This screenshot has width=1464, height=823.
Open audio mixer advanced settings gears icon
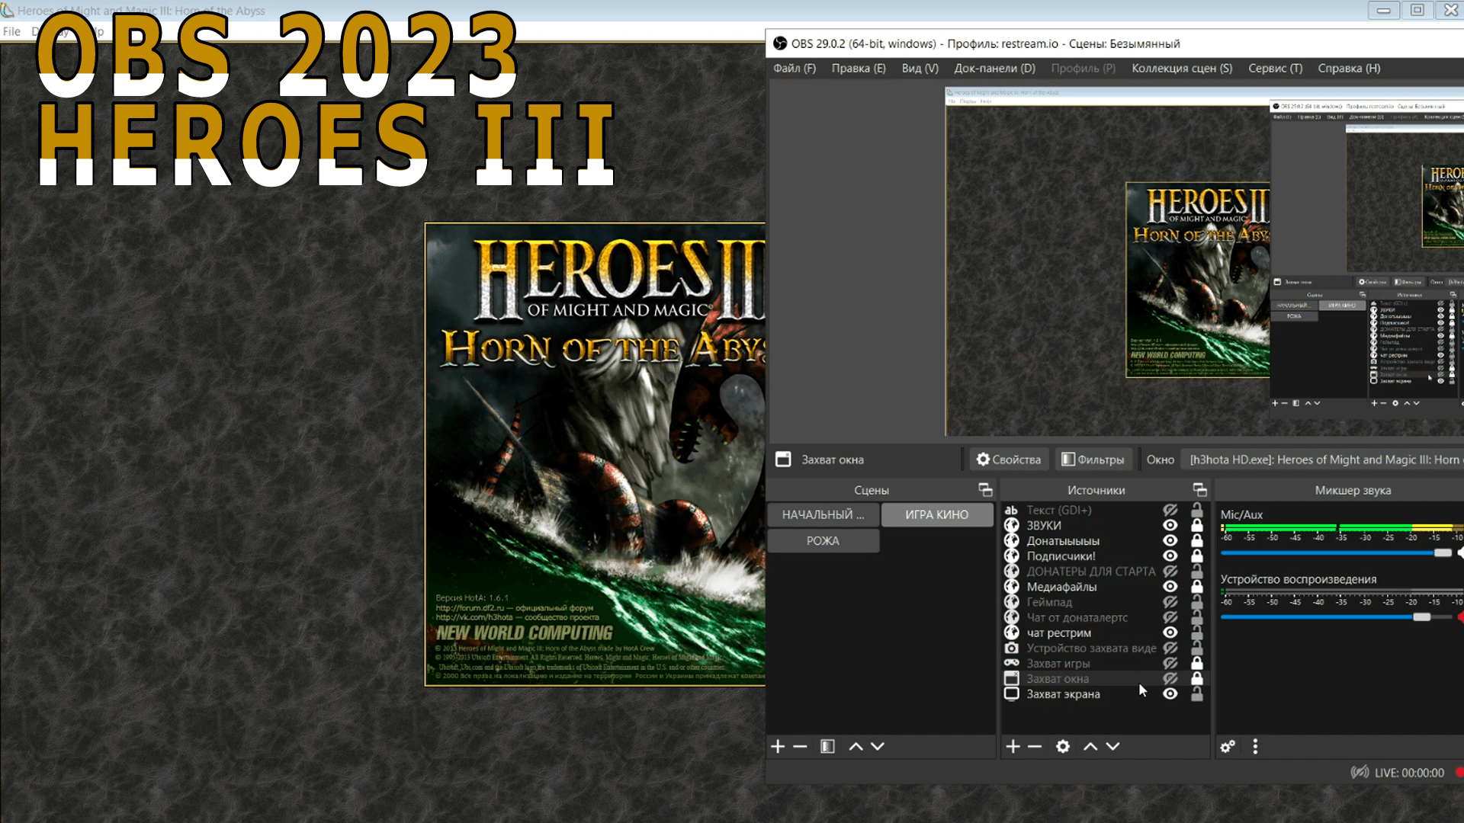pyautogui.click(x=1228, y=747)
